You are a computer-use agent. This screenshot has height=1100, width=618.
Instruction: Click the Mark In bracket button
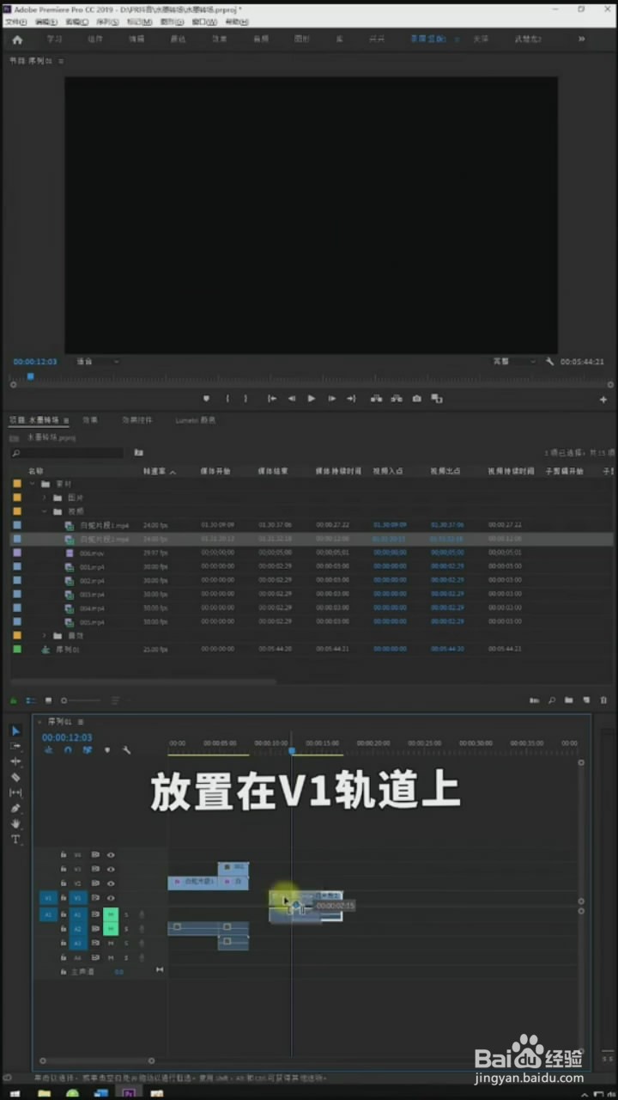pyautogui.click(x=227, y=399)
